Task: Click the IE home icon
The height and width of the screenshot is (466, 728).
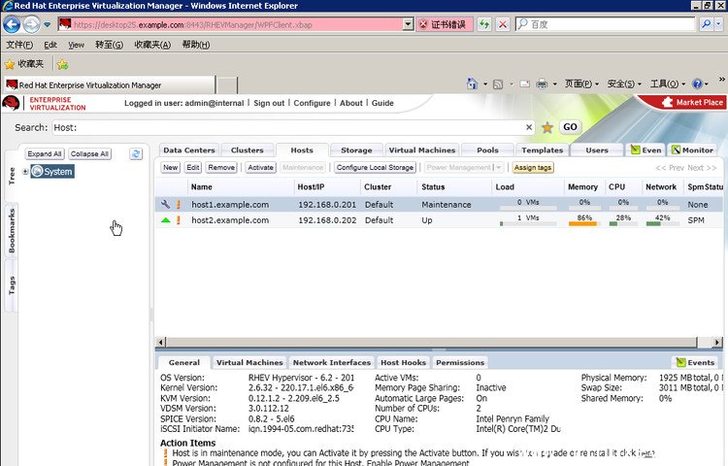Action: pyautogui.click(x=472, y=83)
